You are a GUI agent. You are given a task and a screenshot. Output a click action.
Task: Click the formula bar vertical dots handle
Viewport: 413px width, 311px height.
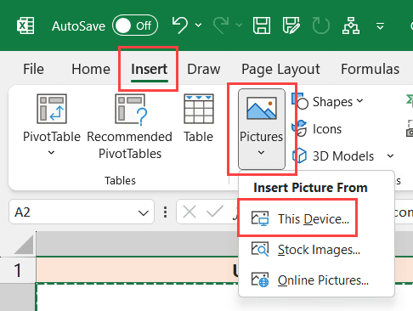click(165, 212)
